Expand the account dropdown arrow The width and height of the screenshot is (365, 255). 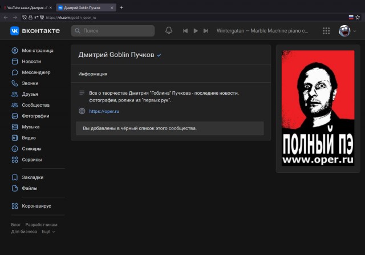355,31
